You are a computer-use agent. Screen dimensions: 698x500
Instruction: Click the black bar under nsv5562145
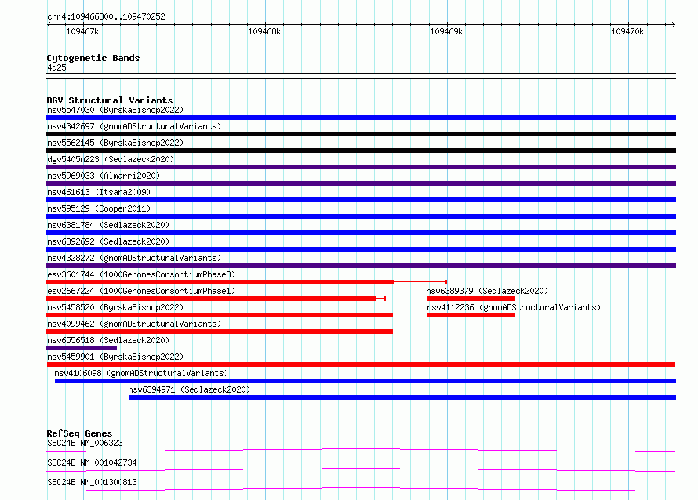click(361, 150)
